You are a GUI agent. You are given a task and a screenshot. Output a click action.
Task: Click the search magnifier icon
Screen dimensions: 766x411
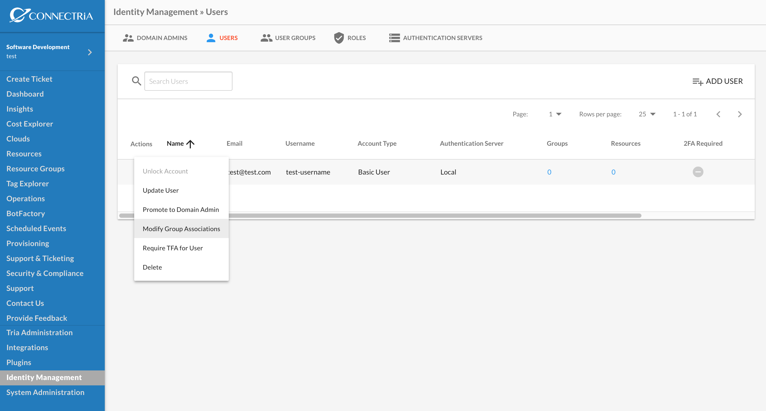tap(137, 81)
